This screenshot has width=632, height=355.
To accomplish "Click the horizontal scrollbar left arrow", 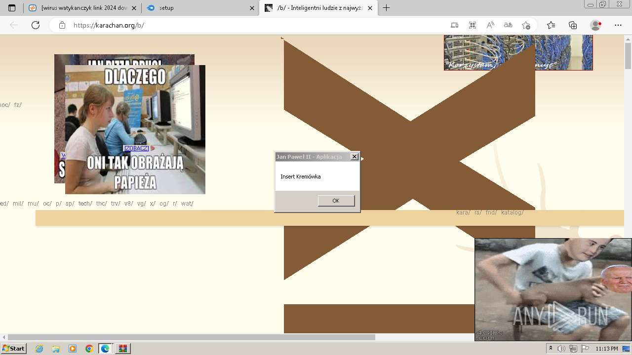I will [x=4, y=337].
